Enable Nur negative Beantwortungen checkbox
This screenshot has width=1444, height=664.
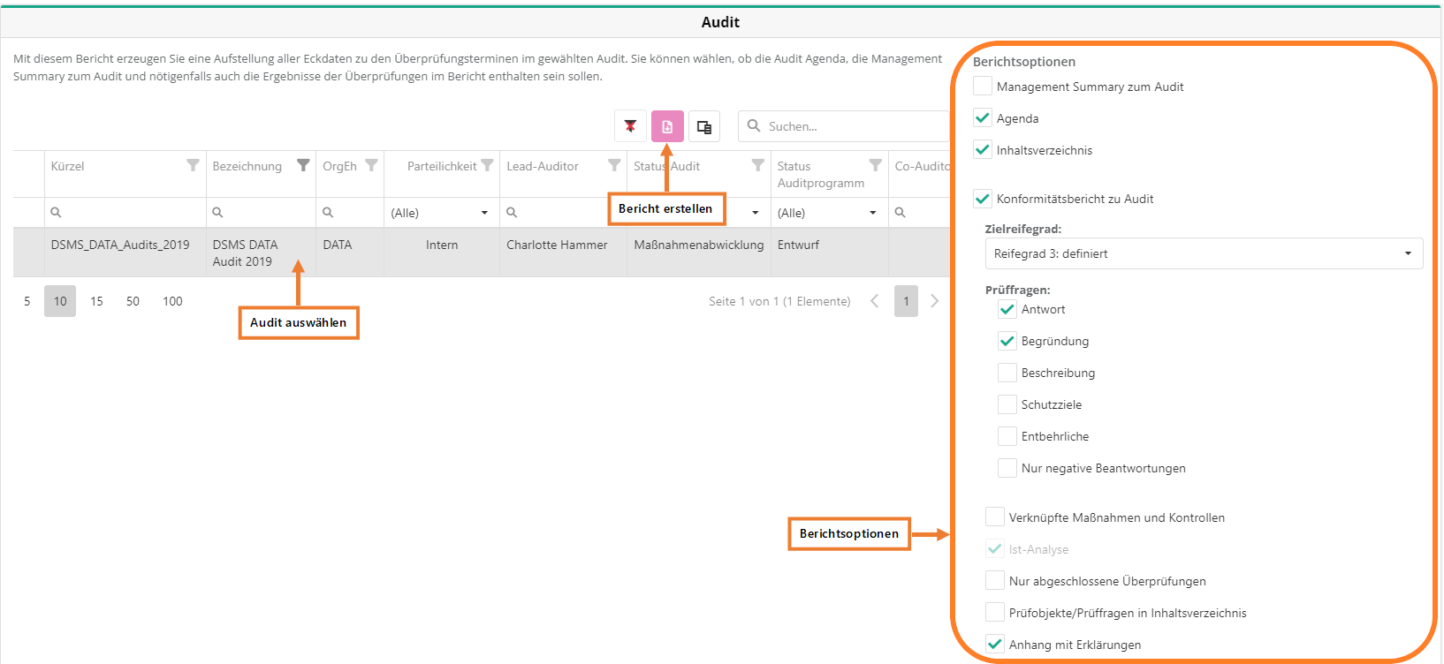(1007, 468)
